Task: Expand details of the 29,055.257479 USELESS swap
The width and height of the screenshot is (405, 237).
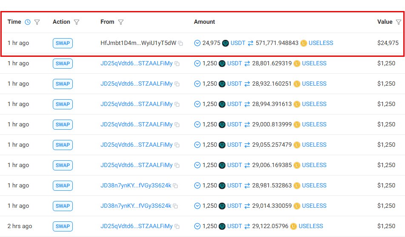Action: 197,145
